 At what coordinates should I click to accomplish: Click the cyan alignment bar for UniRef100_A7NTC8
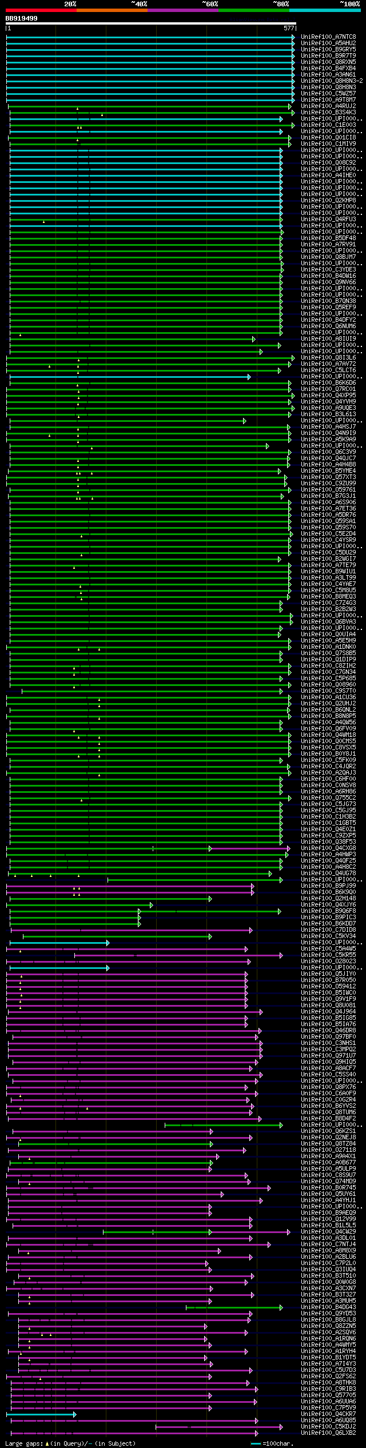point(150,37)
